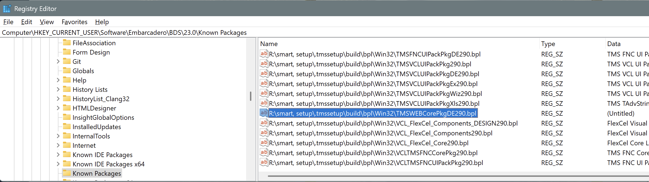649x182 pixels.
Task: Open the Help menu
Action: point(102,22)
